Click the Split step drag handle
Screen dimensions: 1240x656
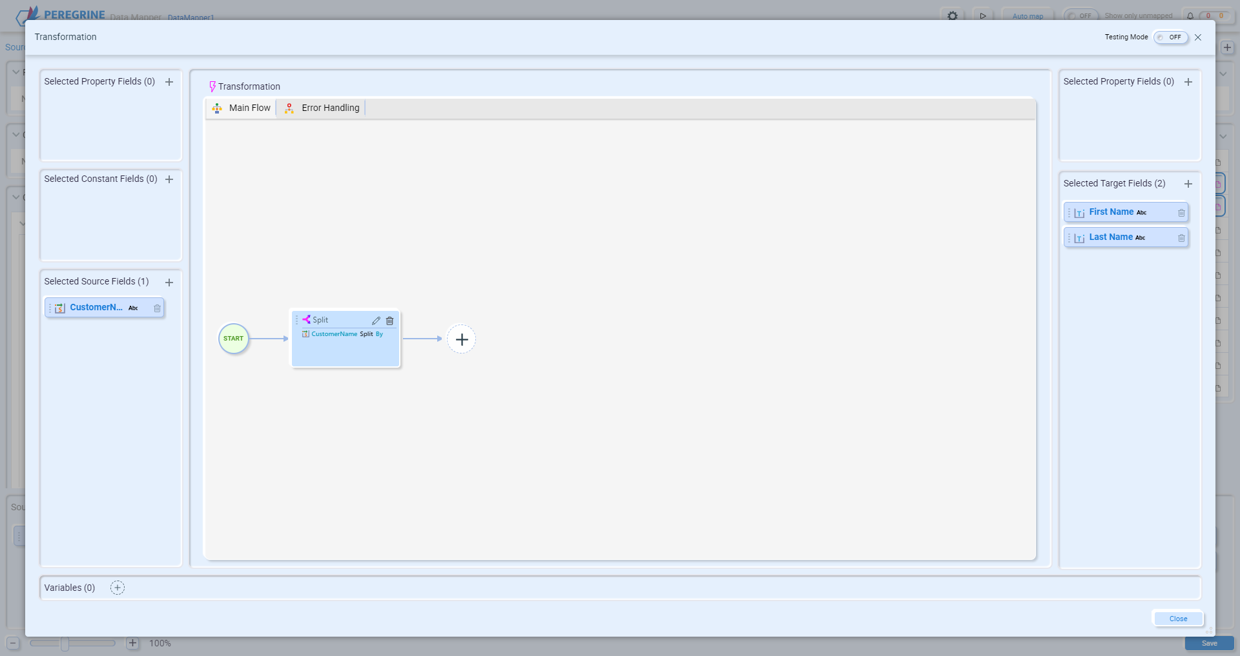pyautogui.click(x=297, y=320)
